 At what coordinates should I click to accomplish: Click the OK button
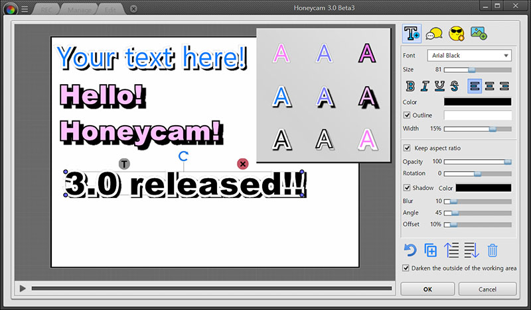(427, 289)
